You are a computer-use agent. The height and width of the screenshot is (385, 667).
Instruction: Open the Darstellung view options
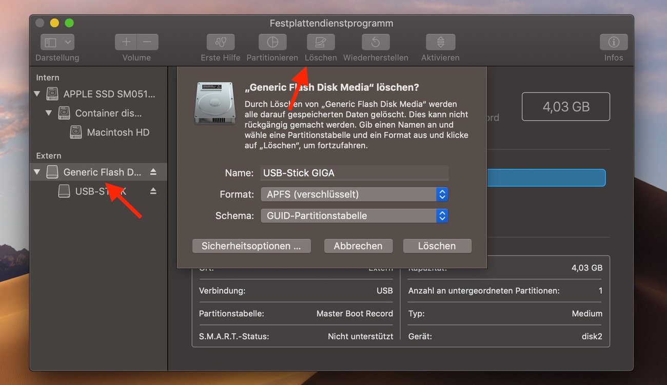pos(57,42)
